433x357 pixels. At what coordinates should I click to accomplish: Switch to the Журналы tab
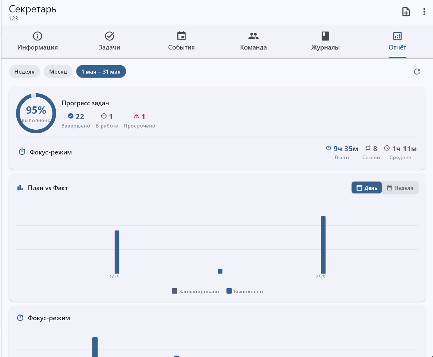coord(325,42)
